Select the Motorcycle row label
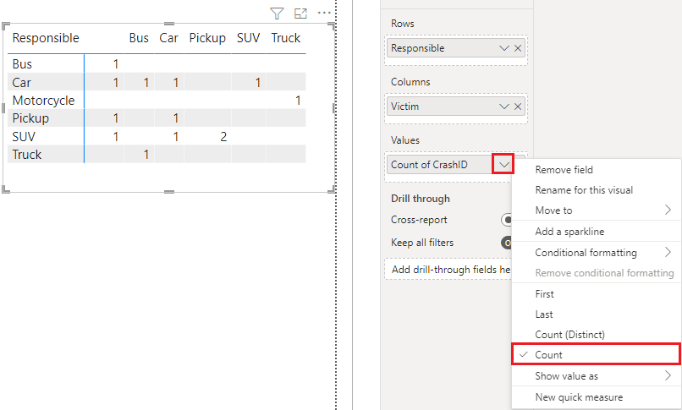682x410 pixels. point(43,101)
